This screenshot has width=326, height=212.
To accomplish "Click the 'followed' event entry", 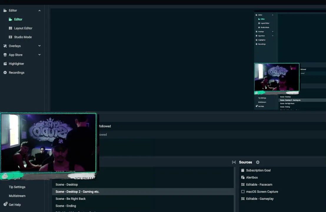I will coord(105,126).
